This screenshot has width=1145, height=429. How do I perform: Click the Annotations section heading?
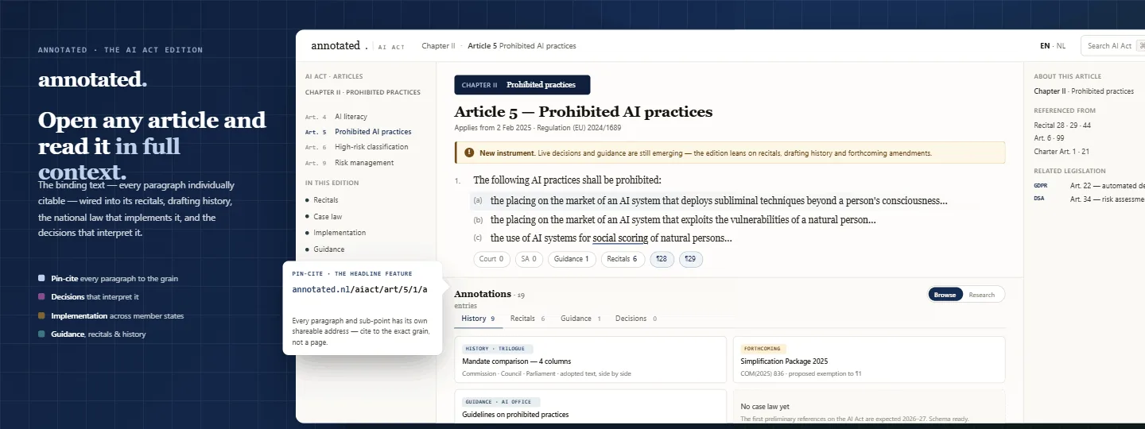[x=483, y=294]
